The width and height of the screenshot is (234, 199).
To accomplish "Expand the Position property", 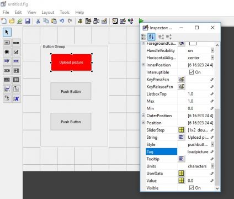I will pyautogui.click(x=143, y=123).
